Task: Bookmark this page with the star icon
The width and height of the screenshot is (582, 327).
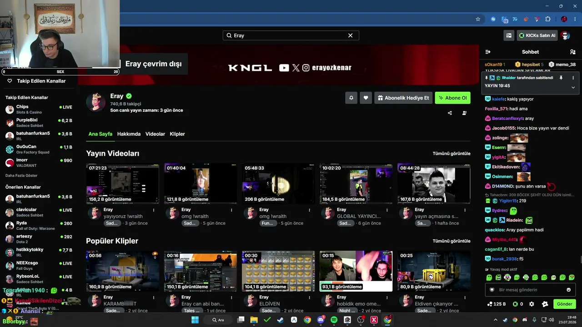Action: pos(478,19)
